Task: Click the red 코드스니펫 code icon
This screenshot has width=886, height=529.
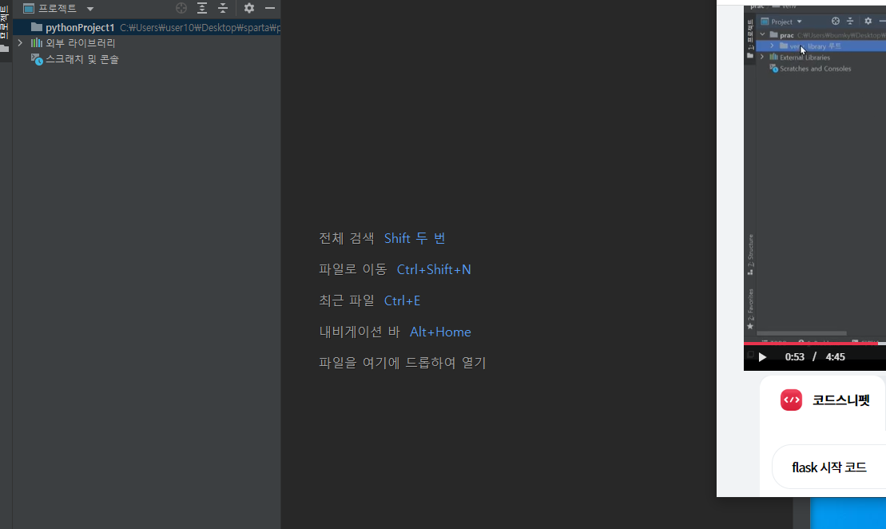Action: coord(791,400)
